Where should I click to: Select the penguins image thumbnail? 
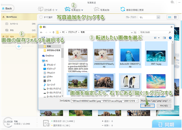(130, 81)
